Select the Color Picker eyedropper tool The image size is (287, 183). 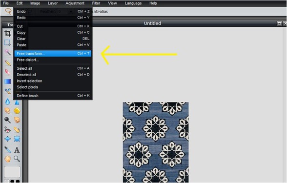point(7,150)
